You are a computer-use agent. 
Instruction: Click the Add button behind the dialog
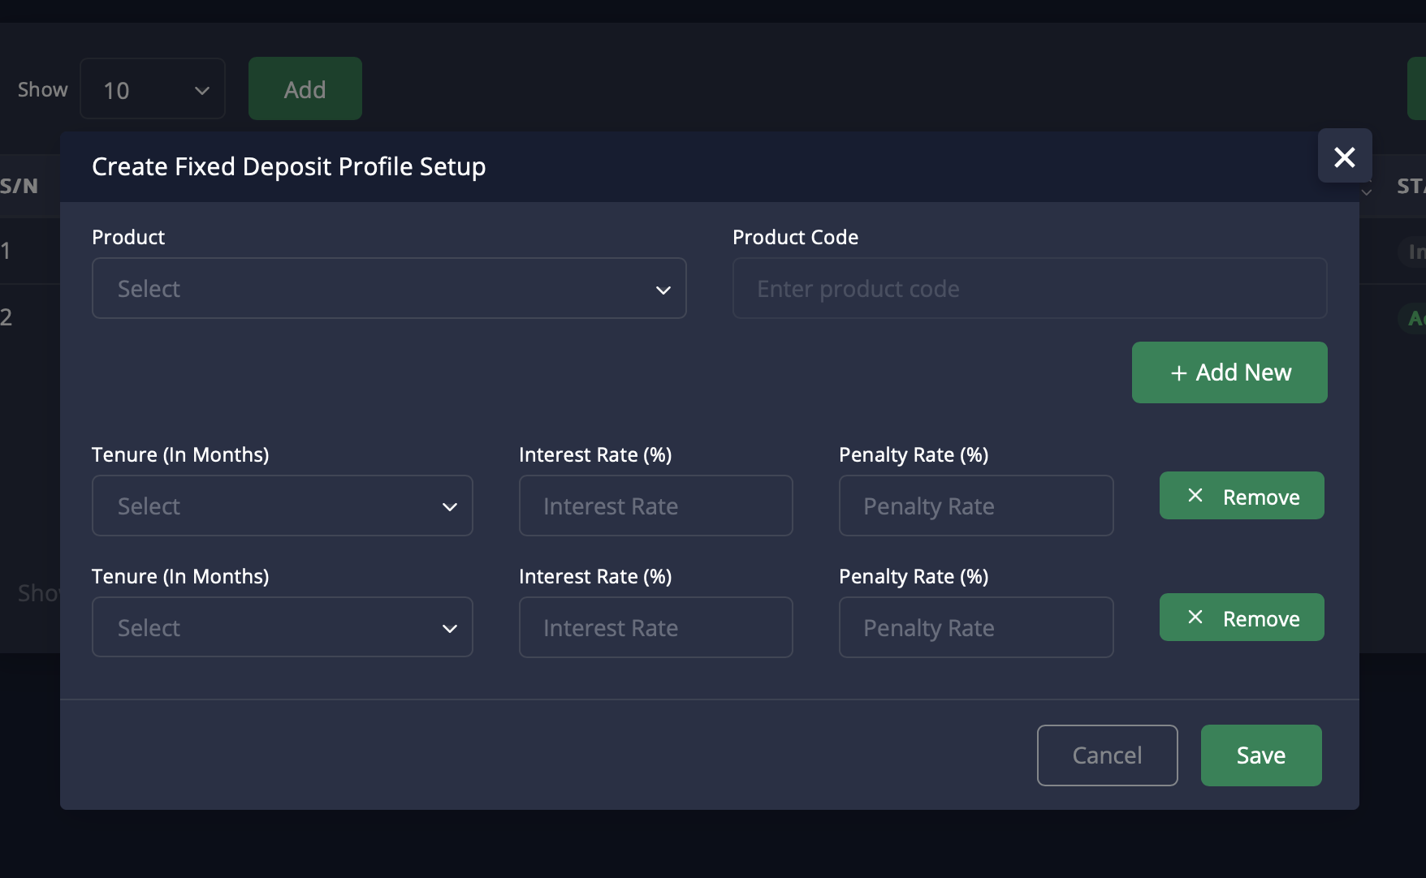(x=305, y=89)
